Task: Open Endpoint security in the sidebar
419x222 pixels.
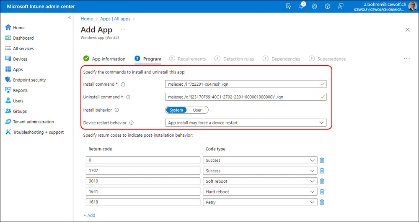Action: [x=26, y=80]
